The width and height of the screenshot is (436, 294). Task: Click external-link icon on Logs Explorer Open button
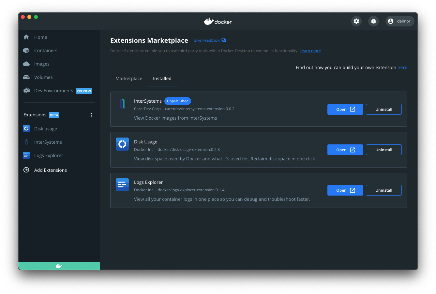(x=353, y=190)
